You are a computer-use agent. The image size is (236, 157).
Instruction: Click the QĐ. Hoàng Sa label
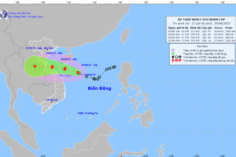[x=87, y=75]
